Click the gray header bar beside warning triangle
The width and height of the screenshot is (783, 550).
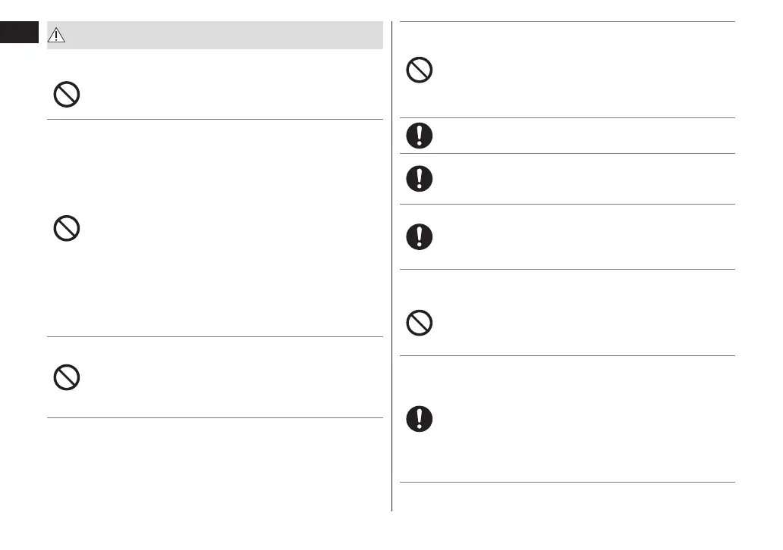[x=228, y=36]
